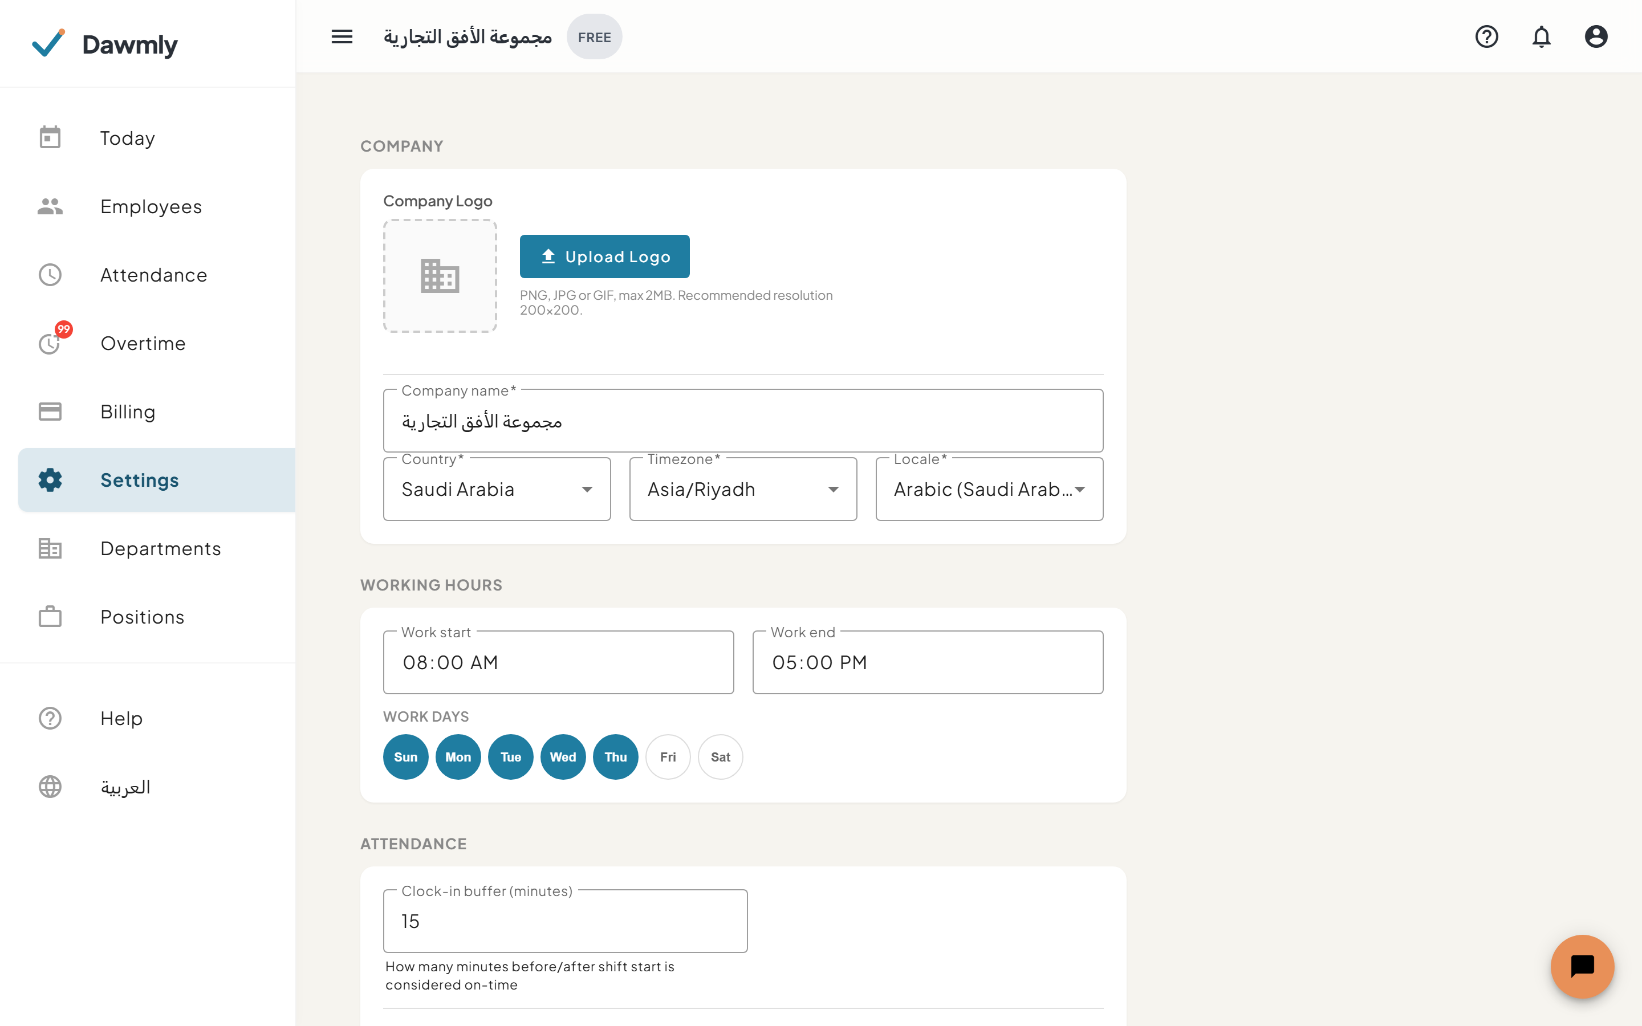Image resolution: width=1642 pixels, height=1026 pixels.
Task: Toggle Tue work day
Action: 511,756
